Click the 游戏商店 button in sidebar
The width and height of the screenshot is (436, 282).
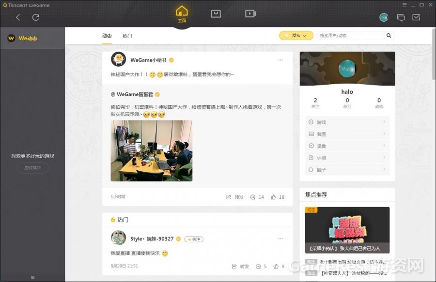[x=32, y=168]
